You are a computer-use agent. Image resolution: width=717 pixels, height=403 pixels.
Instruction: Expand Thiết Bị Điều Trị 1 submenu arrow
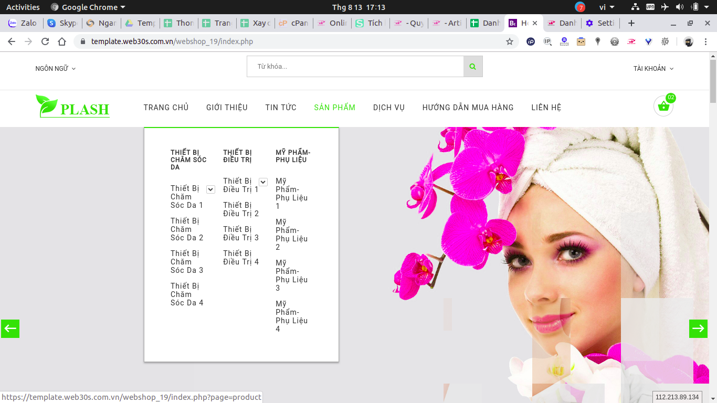pos(263,182)
